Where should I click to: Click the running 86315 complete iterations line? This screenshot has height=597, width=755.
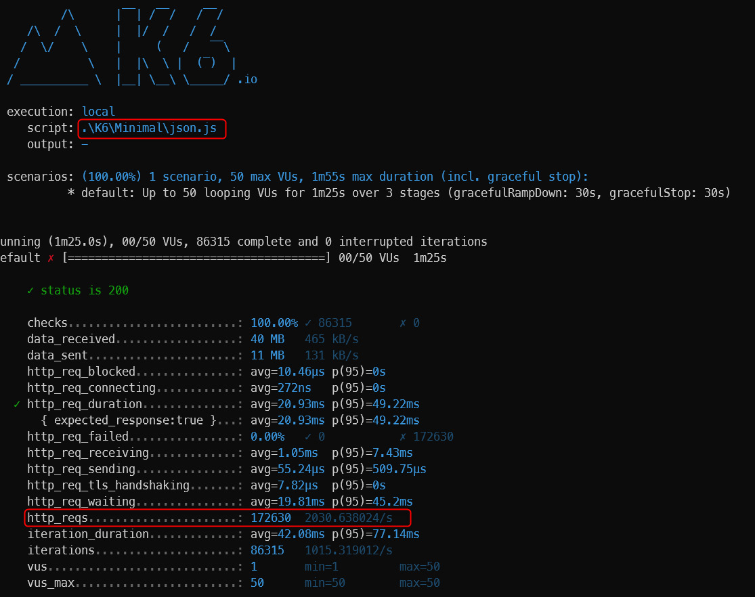click(x=244, y=242)
